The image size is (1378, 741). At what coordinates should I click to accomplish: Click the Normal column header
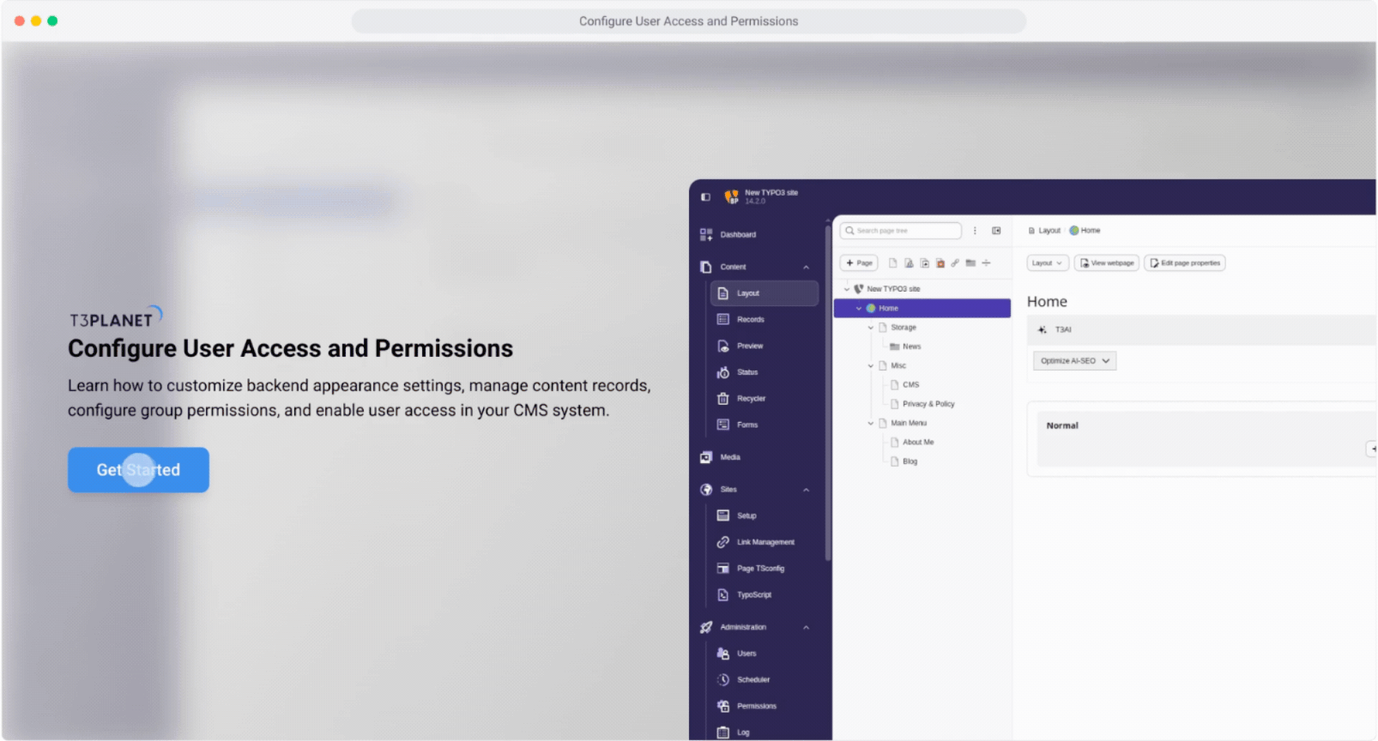[1062, 425]
